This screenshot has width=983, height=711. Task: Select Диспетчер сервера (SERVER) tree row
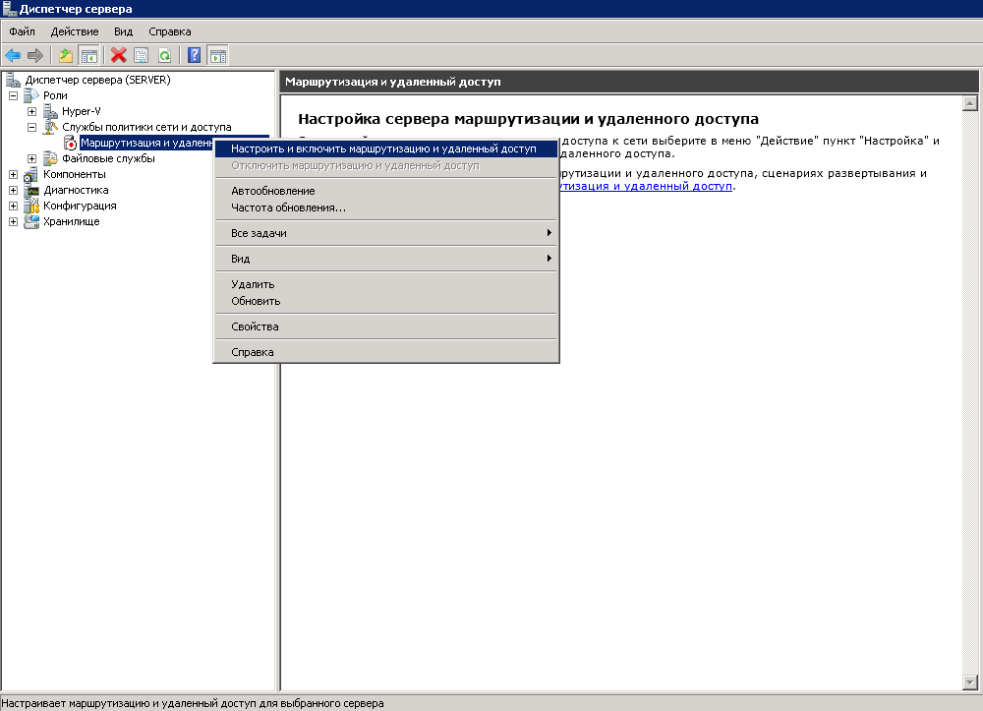coord(97,80)
